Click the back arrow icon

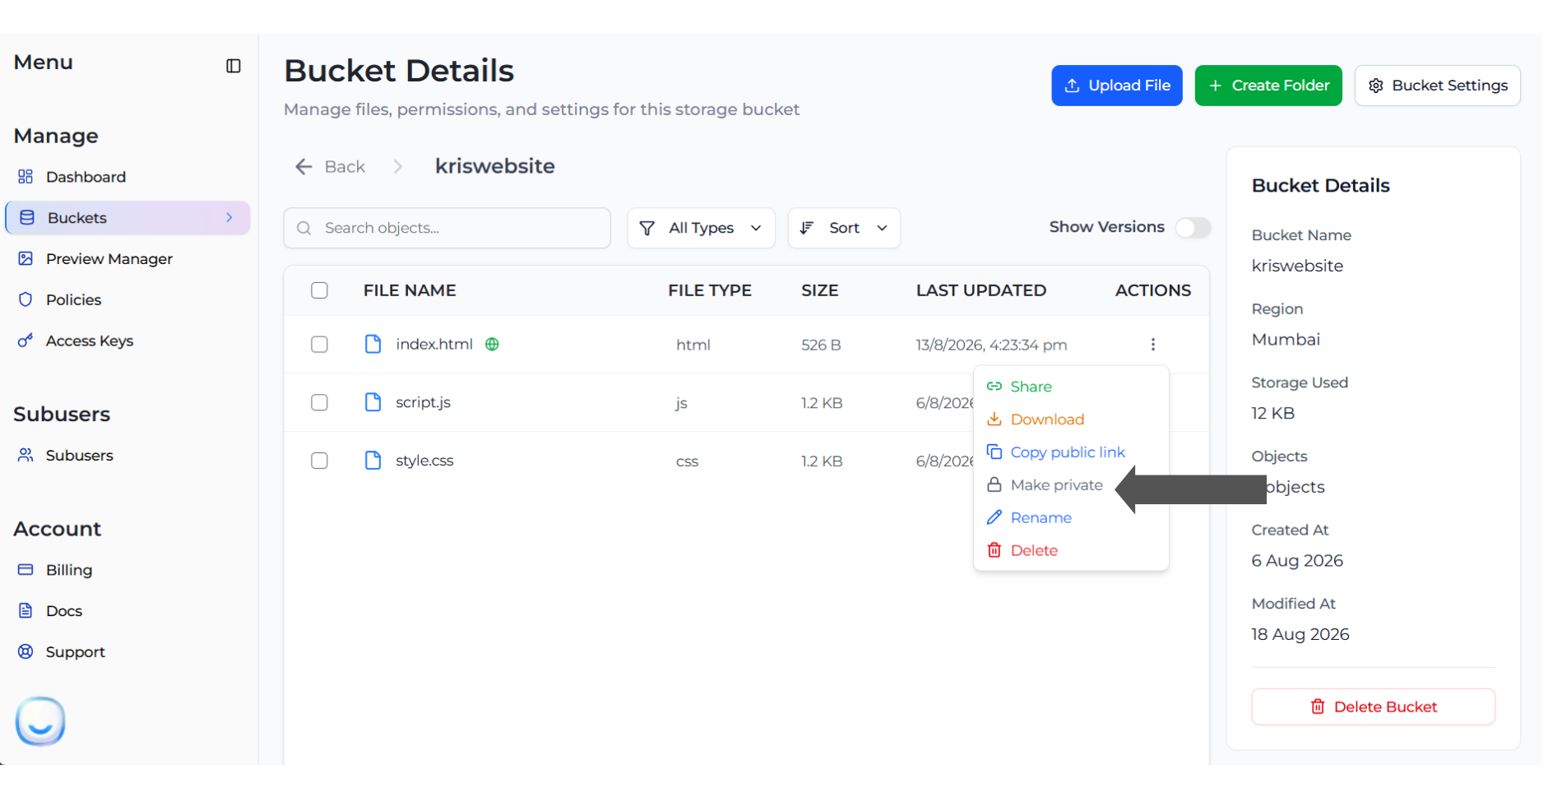point(304,167)
